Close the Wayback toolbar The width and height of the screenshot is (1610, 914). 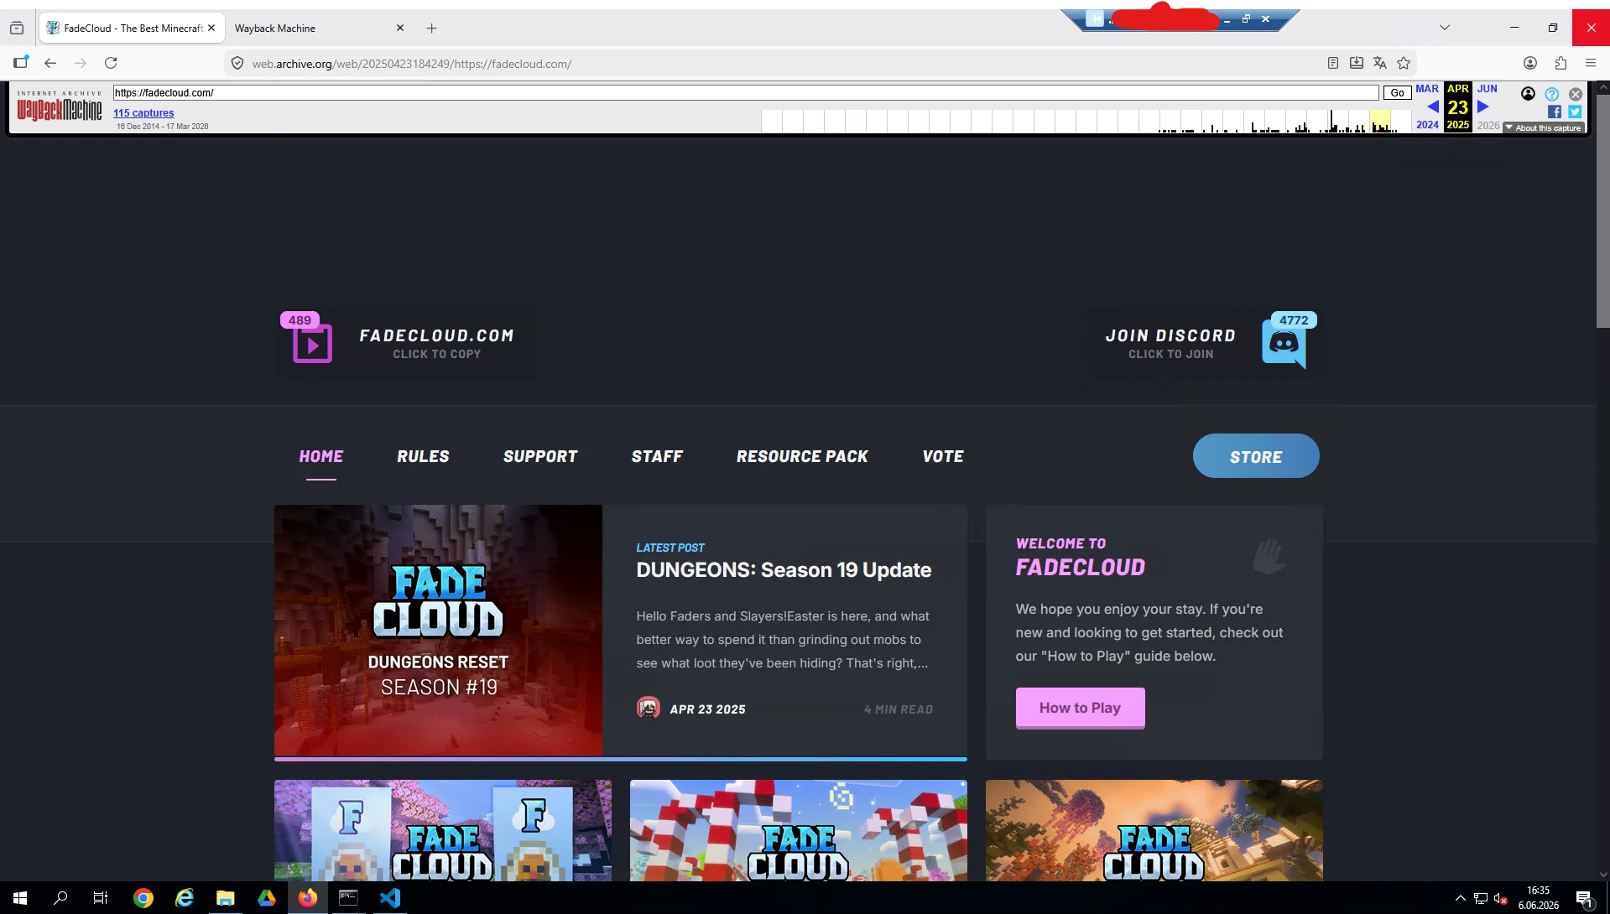tap(1576, 94)
